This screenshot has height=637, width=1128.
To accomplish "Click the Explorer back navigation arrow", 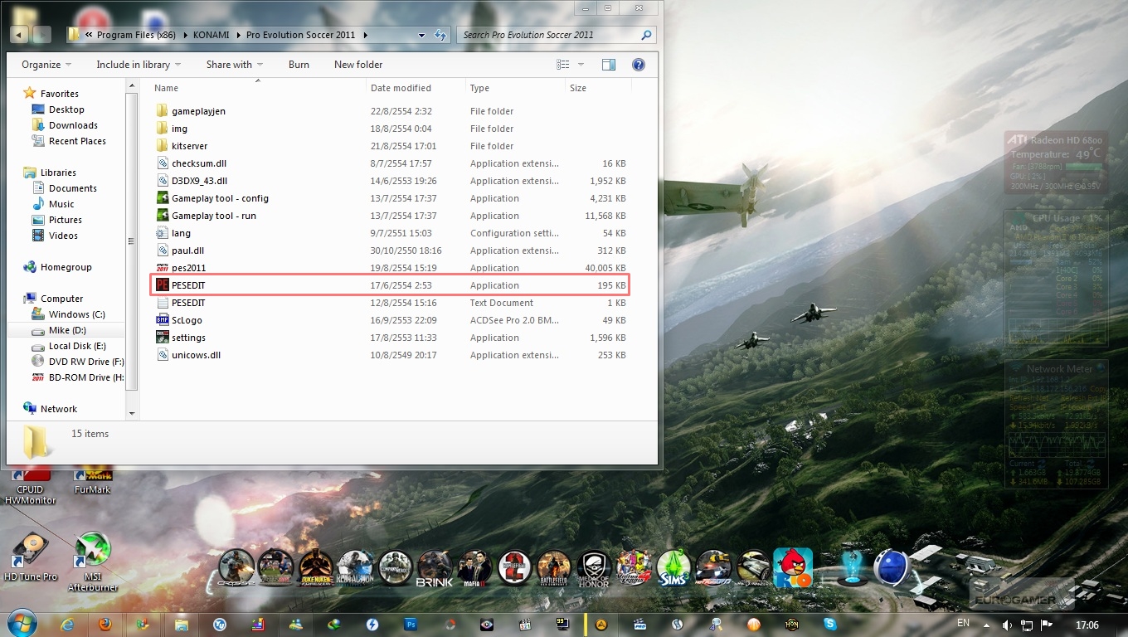I will pos(19,35).
